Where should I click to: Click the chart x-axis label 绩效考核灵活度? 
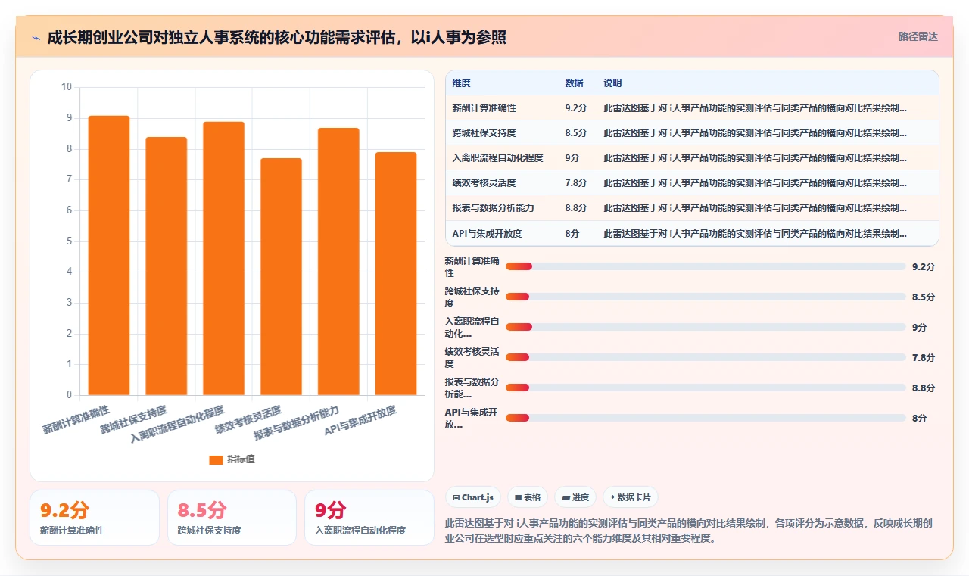tap(248, 420)
